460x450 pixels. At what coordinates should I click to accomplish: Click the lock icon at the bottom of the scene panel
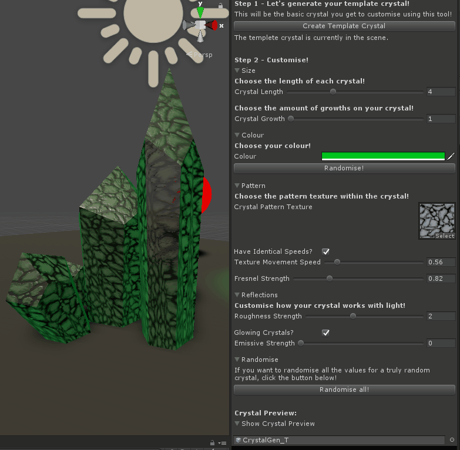pyautogui.click(x=212, y=443)
